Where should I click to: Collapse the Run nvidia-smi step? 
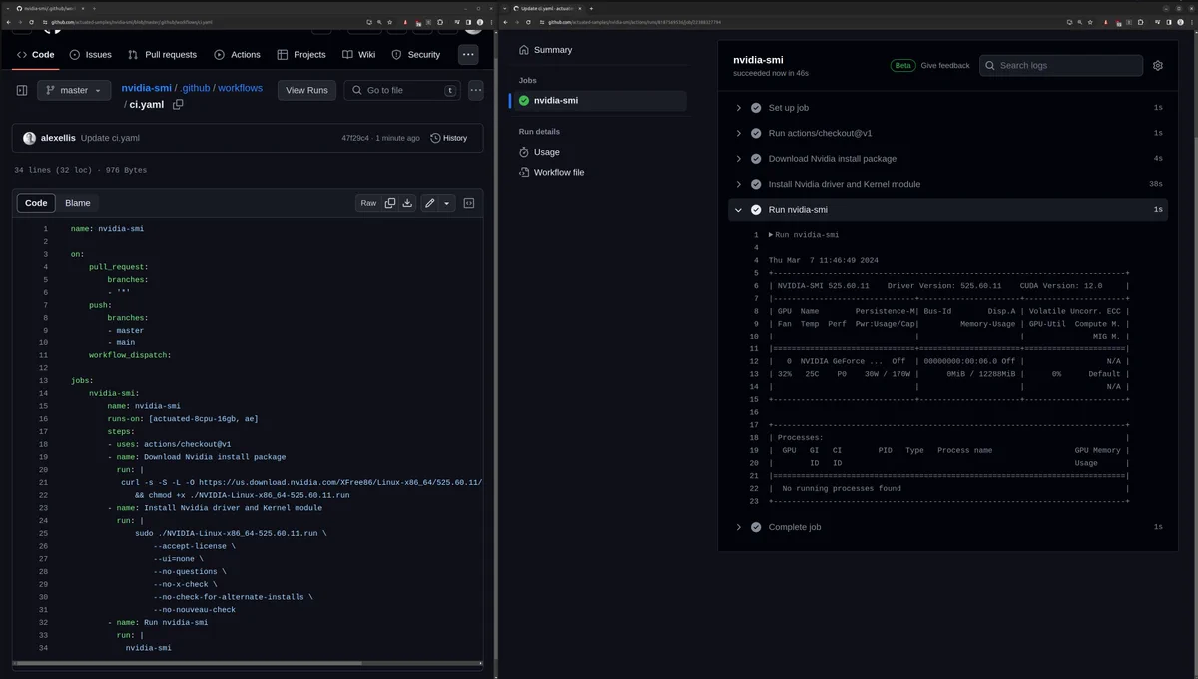point(948,210)
